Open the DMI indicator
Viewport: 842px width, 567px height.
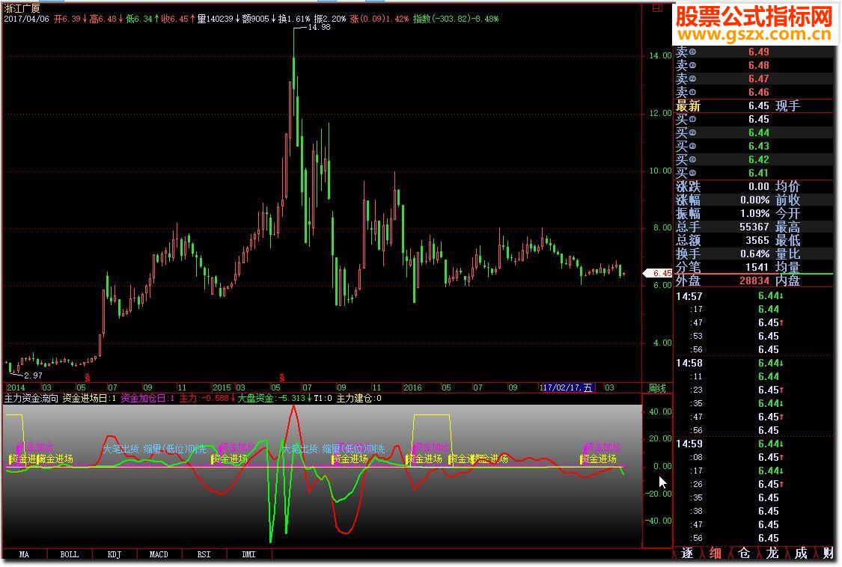point(247,554)
